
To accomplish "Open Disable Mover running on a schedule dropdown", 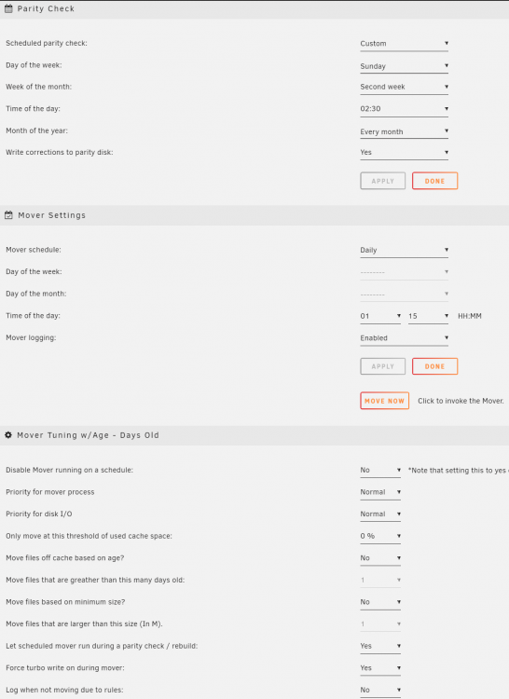I will (380, 471).
